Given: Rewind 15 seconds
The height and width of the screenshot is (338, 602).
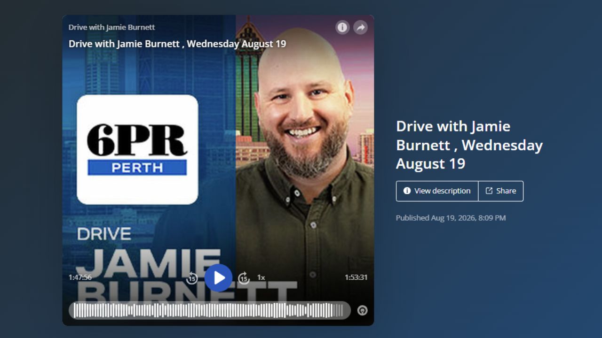Looking at the screenshot, I should [x=192, y=278].
